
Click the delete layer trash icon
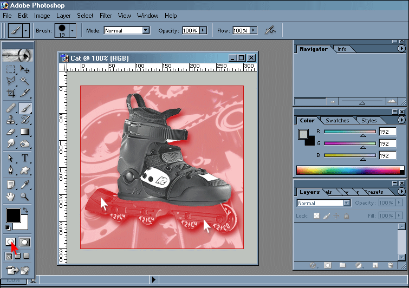coord(391,265)
